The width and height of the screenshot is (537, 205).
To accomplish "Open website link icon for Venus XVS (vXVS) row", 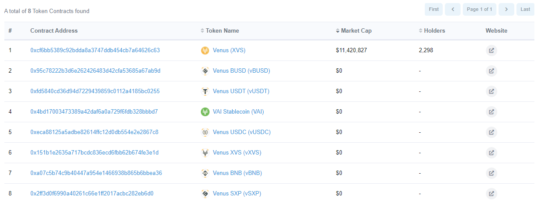I will click(x=492, y=153).
